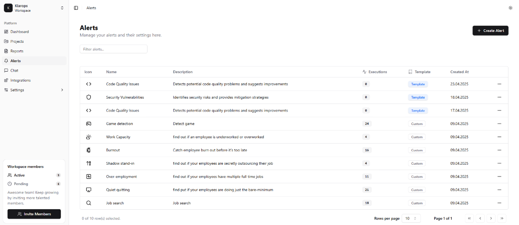
Task: Open the rows per page dropdown
Action: 412,218
